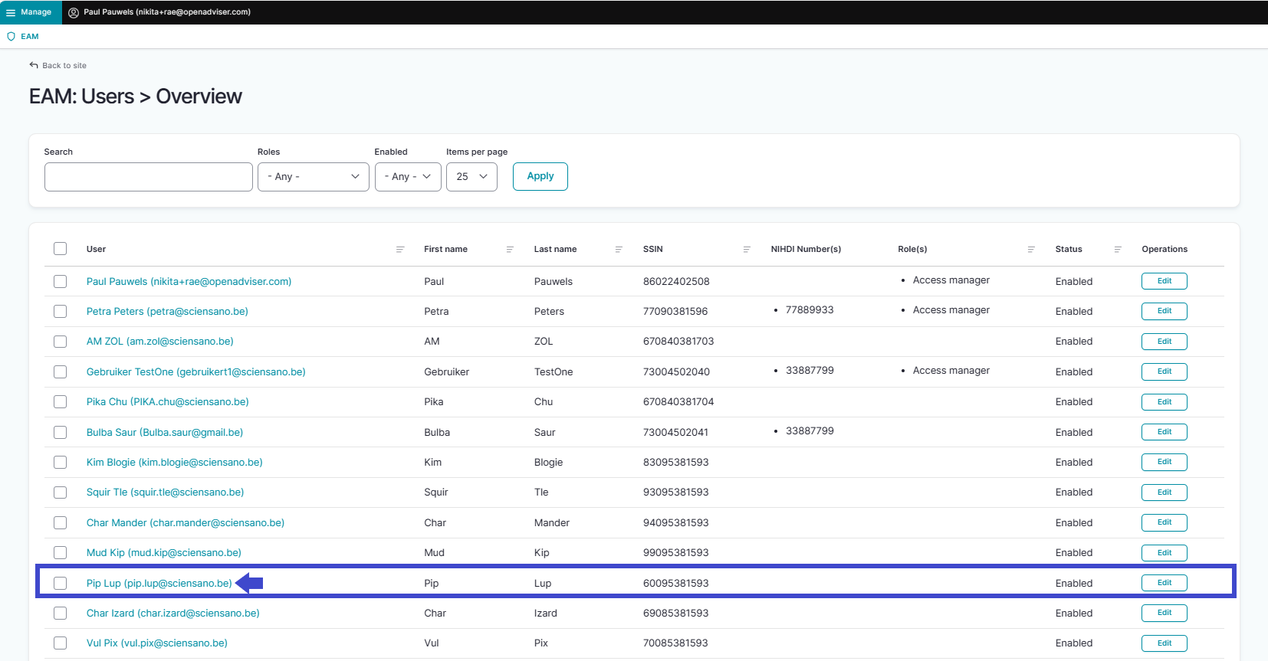Expand the Enabled filter dropdown

(x=407, y=177)
